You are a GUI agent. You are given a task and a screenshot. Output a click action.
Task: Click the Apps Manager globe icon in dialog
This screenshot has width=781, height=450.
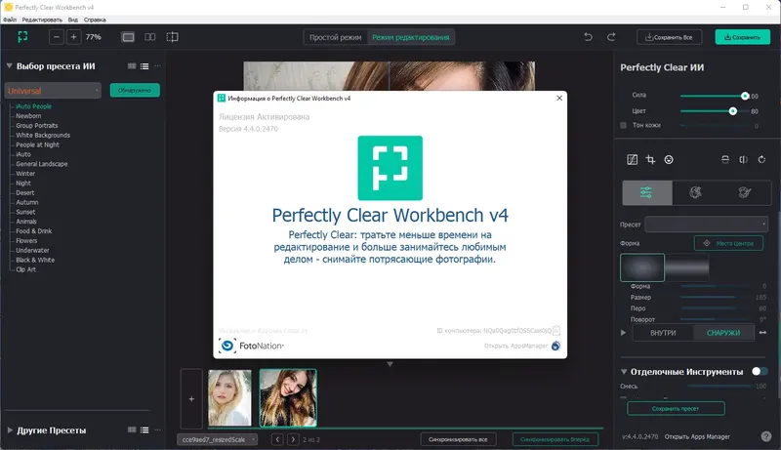click(555, 346)
